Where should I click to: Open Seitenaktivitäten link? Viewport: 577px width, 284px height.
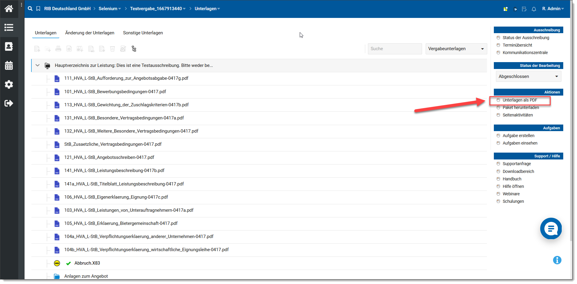[x=518, y=115]
